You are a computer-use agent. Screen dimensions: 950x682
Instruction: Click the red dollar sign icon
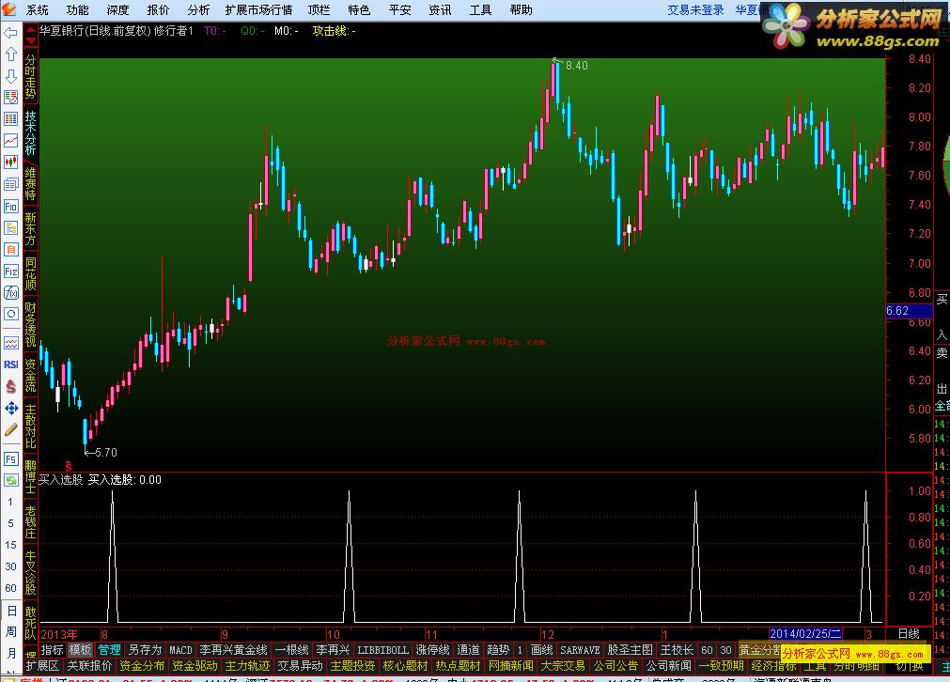[10, 386]
